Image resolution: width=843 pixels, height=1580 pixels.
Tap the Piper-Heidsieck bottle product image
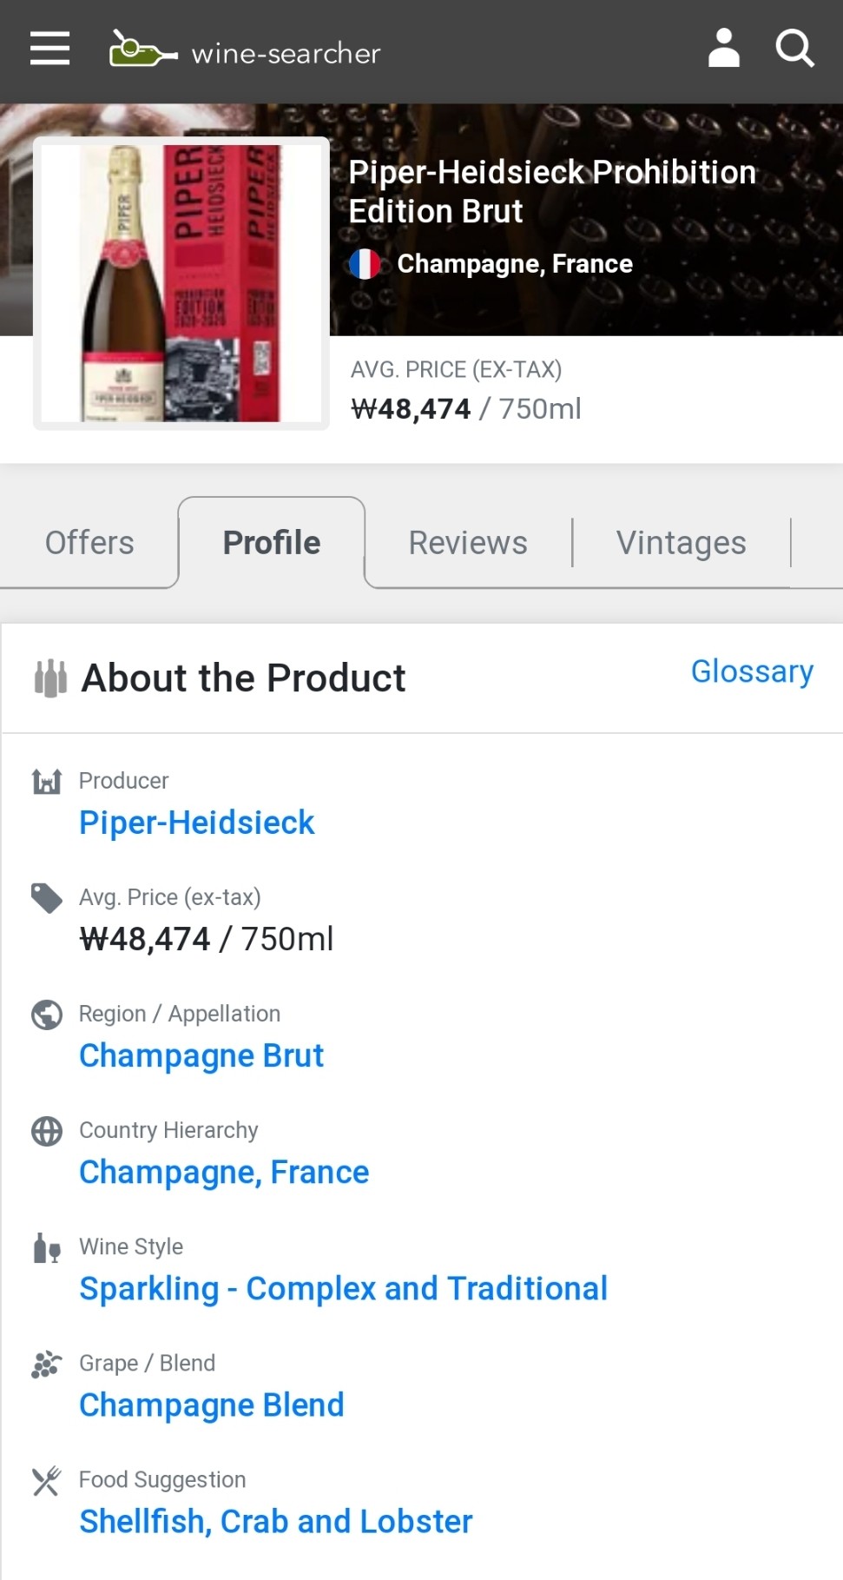click(181, 283)
